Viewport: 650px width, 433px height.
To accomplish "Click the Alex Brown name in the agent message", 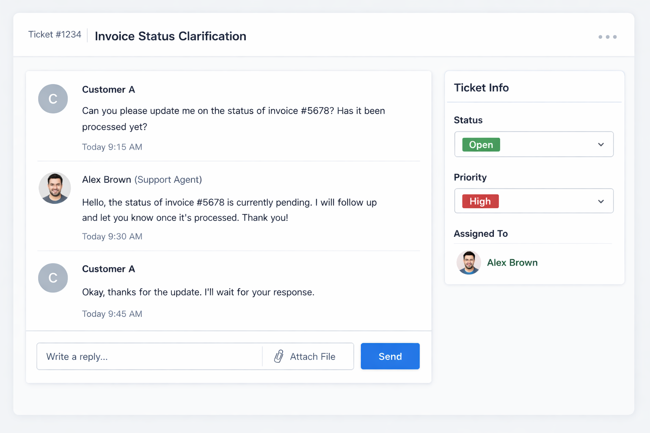I will tap(106, 180).
